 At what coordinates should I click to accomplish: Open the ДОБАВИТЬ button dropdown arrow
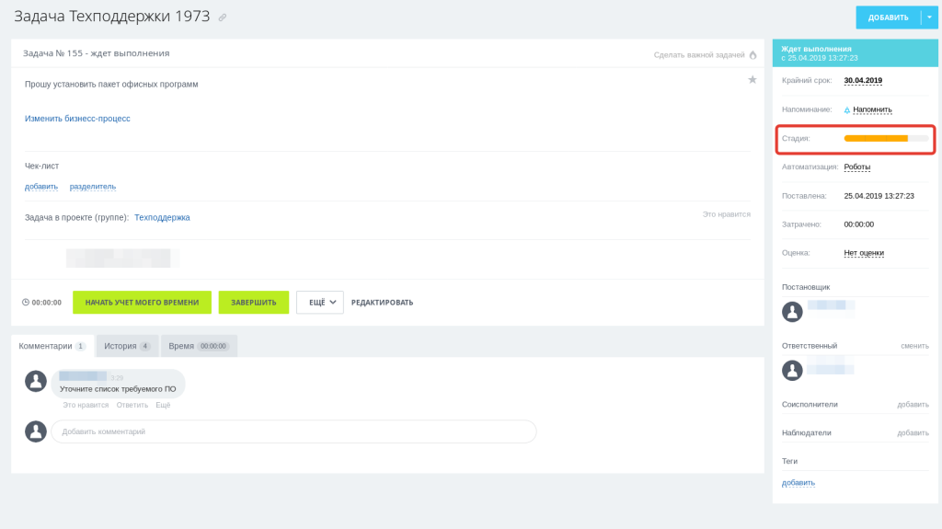929,17
